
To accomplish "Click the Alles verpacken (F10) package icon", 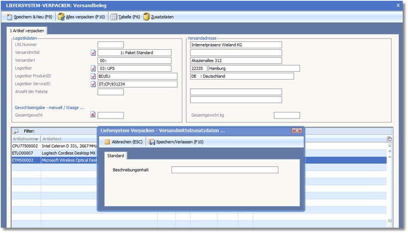I will (x=61, y=17).
